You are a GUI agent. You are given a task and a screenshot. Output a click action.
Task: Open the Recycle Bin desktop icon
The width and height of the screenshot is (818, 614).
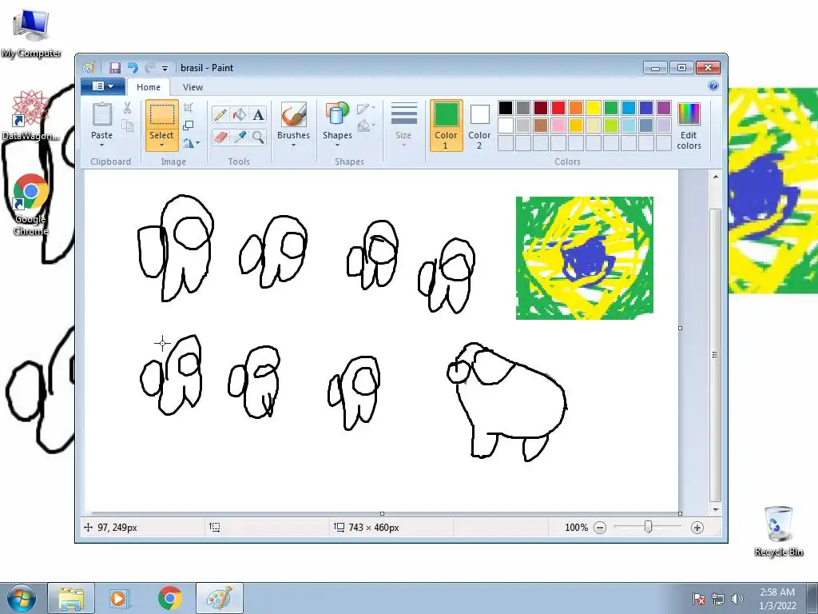778,531
